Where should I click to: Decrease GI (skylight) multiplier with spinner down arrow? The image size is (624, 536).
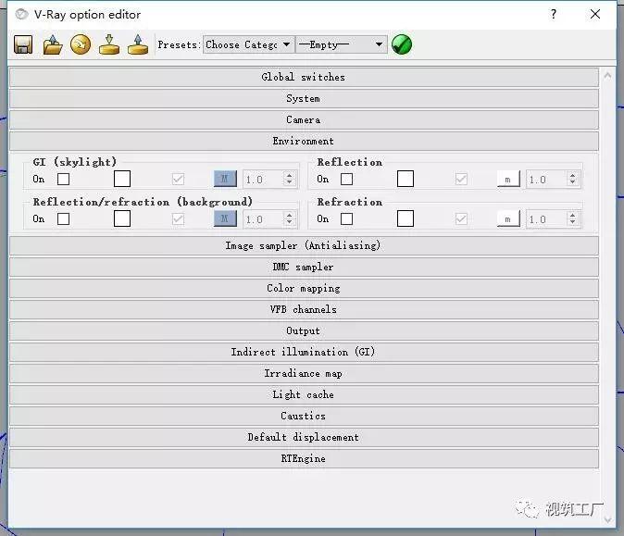289,183
